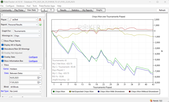Open the Help menu
169x102 pixels.
click(x=59, y=6)
